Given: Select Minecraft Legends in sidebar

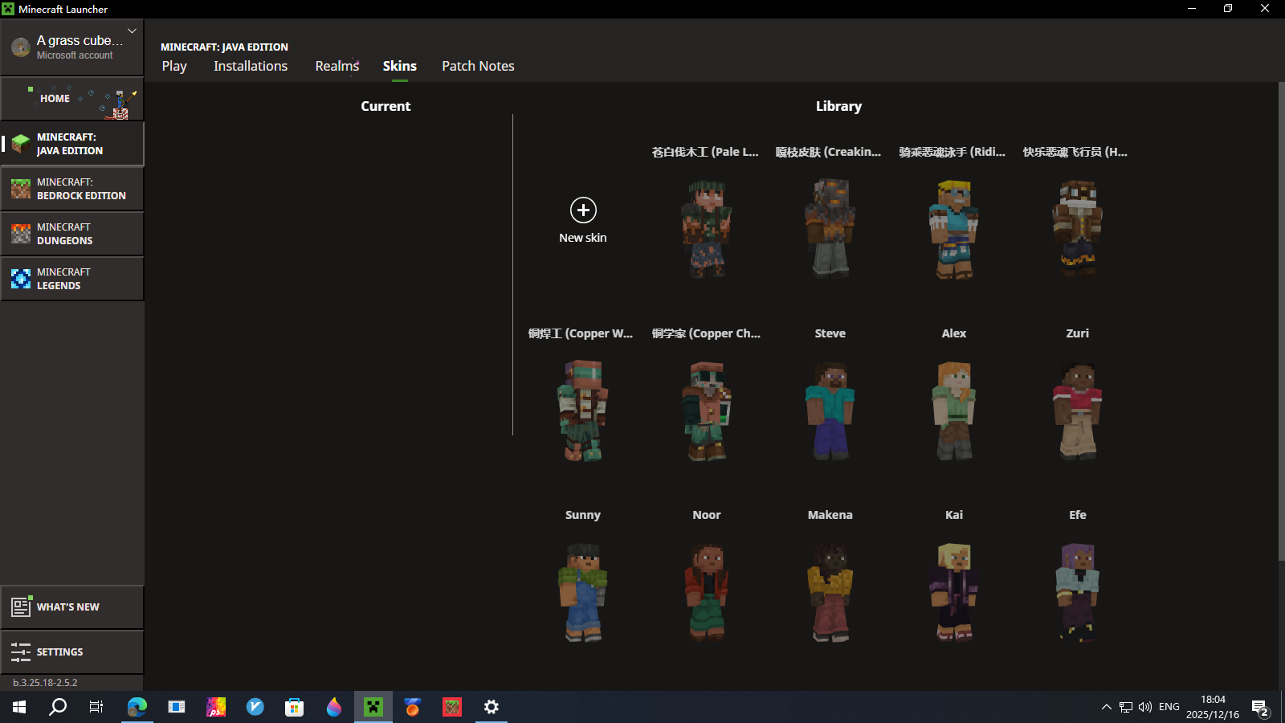Looking at the screenshot, I should [x=72, y=279].
